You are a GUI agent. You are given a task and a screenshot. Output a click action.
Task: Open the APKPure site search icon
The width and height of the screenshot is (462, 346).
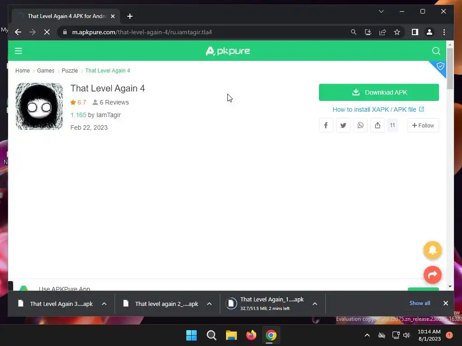436,51
